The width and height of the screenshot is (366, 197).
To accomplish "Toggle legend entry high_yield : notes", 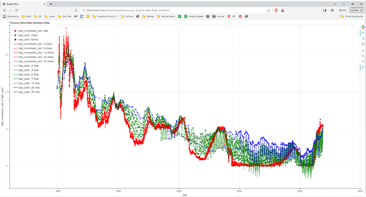I will click(x=25, y=35).
